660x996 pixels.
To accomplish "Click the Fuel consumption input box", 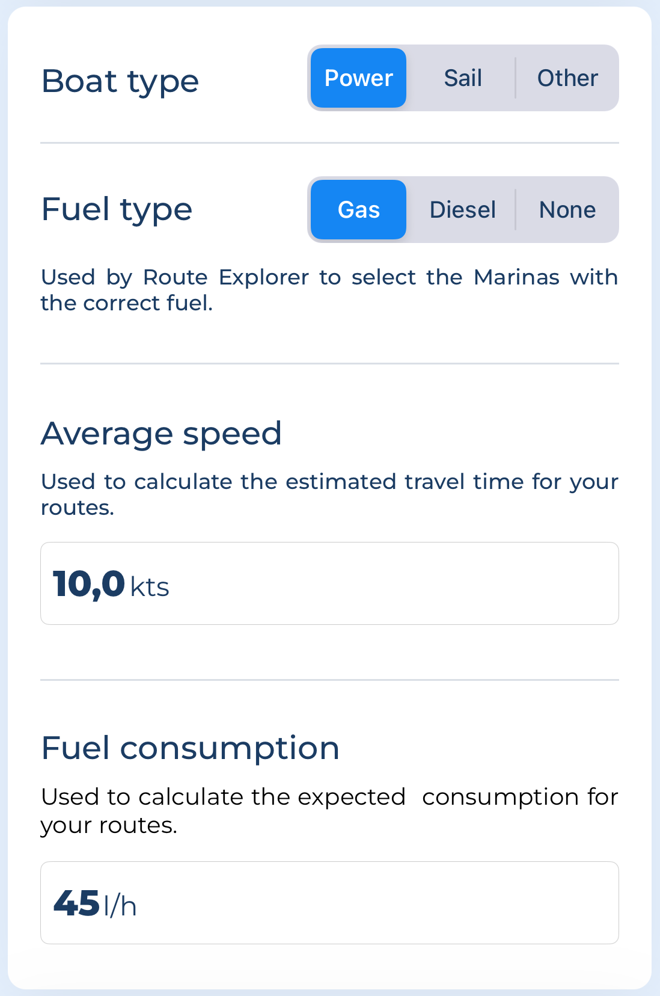I will coord(329,903).
